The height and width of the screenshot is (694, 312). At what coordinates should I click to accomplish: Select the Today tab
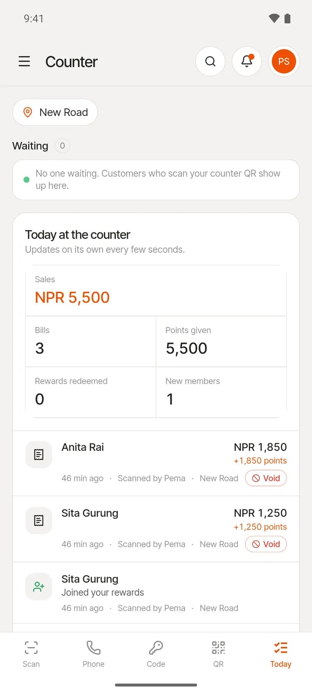281,654
